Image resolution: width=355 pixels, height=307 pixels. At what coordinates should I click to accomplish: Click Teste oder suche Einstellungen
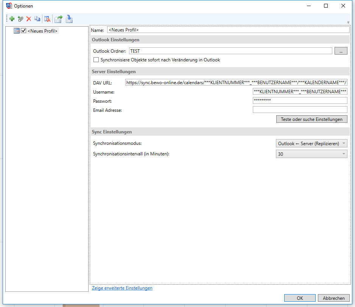311,119
